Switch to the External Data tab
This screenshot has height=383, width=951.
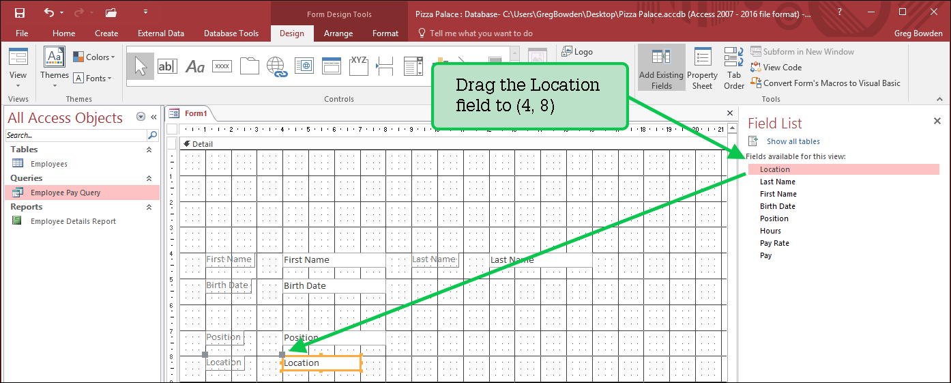[x=161, y=33]
